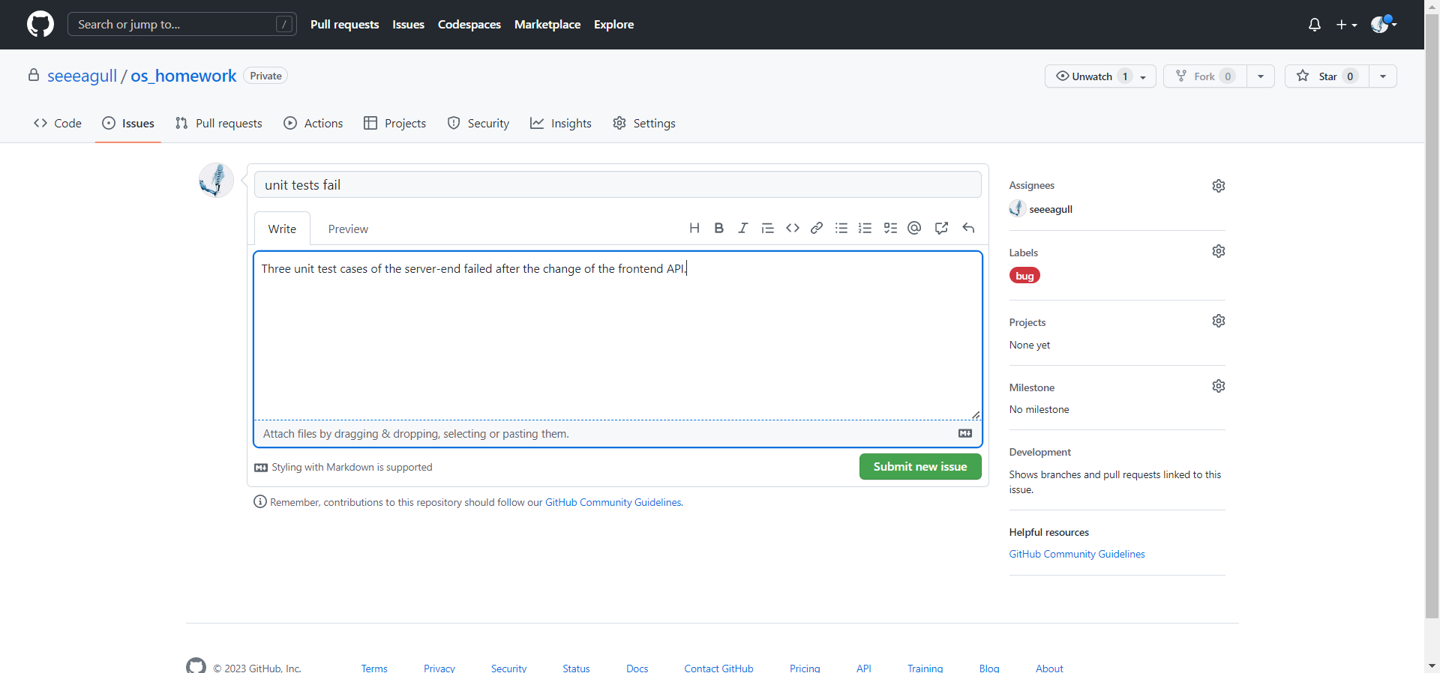1440x673 pixels.
Task: Click the attach files drop area
Action: pos(618,434)
